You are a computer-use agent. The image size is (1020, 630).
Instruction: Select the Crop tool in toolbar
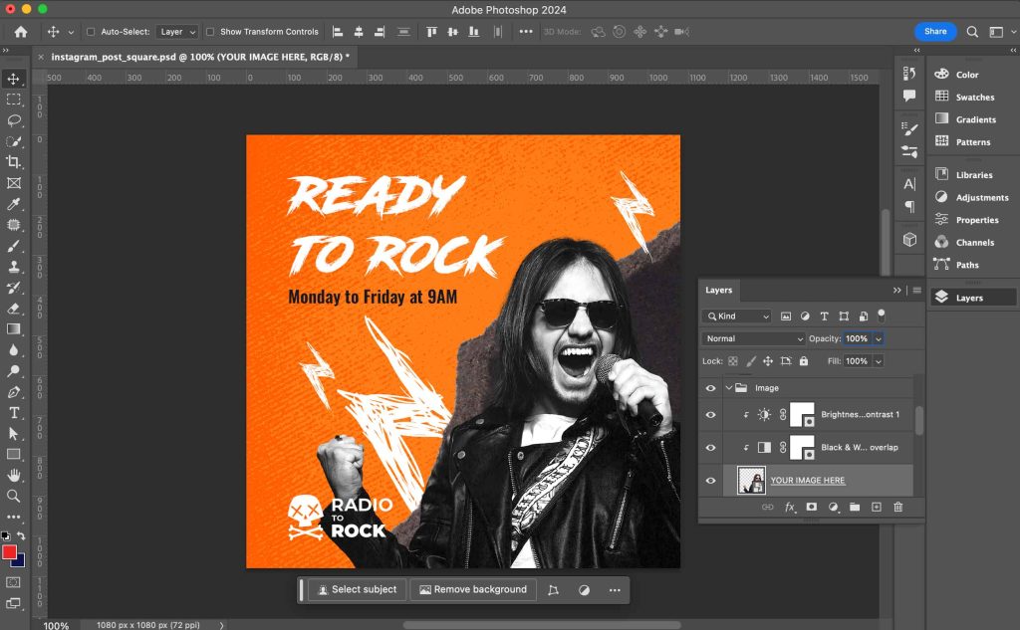click(14, 162)
